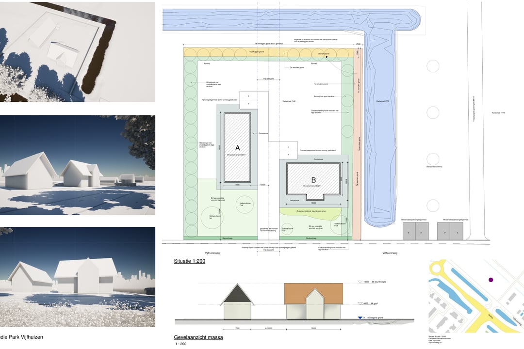Click the 'Beukenhaag' label under plot A

click(228, 238)
